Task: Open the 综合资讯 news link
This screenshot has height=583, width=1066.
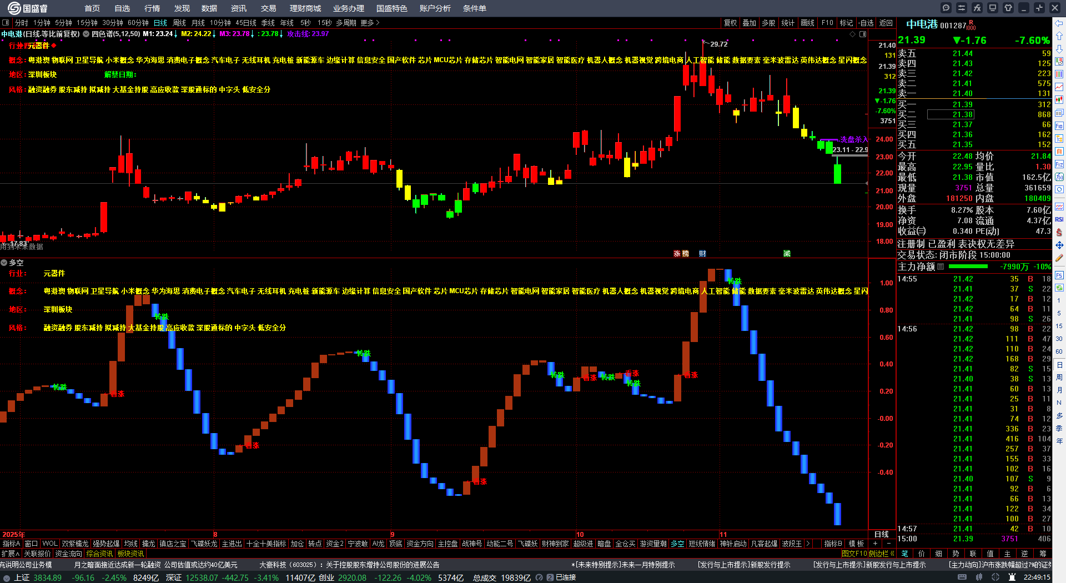Action: click(x=99, y=554)
